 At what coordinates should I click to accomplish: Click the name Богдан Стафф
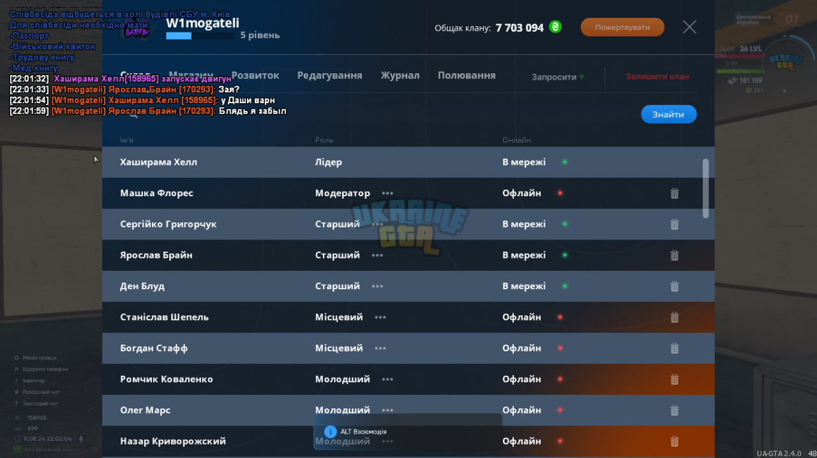[x=154, y=348]
